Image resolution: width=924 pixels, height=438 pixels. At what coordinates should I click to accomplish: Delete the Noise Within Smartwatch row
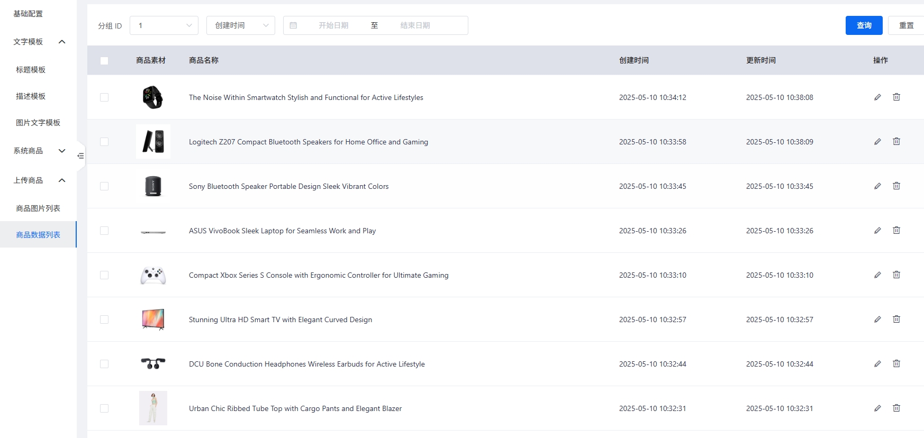[x=896, y=97]
